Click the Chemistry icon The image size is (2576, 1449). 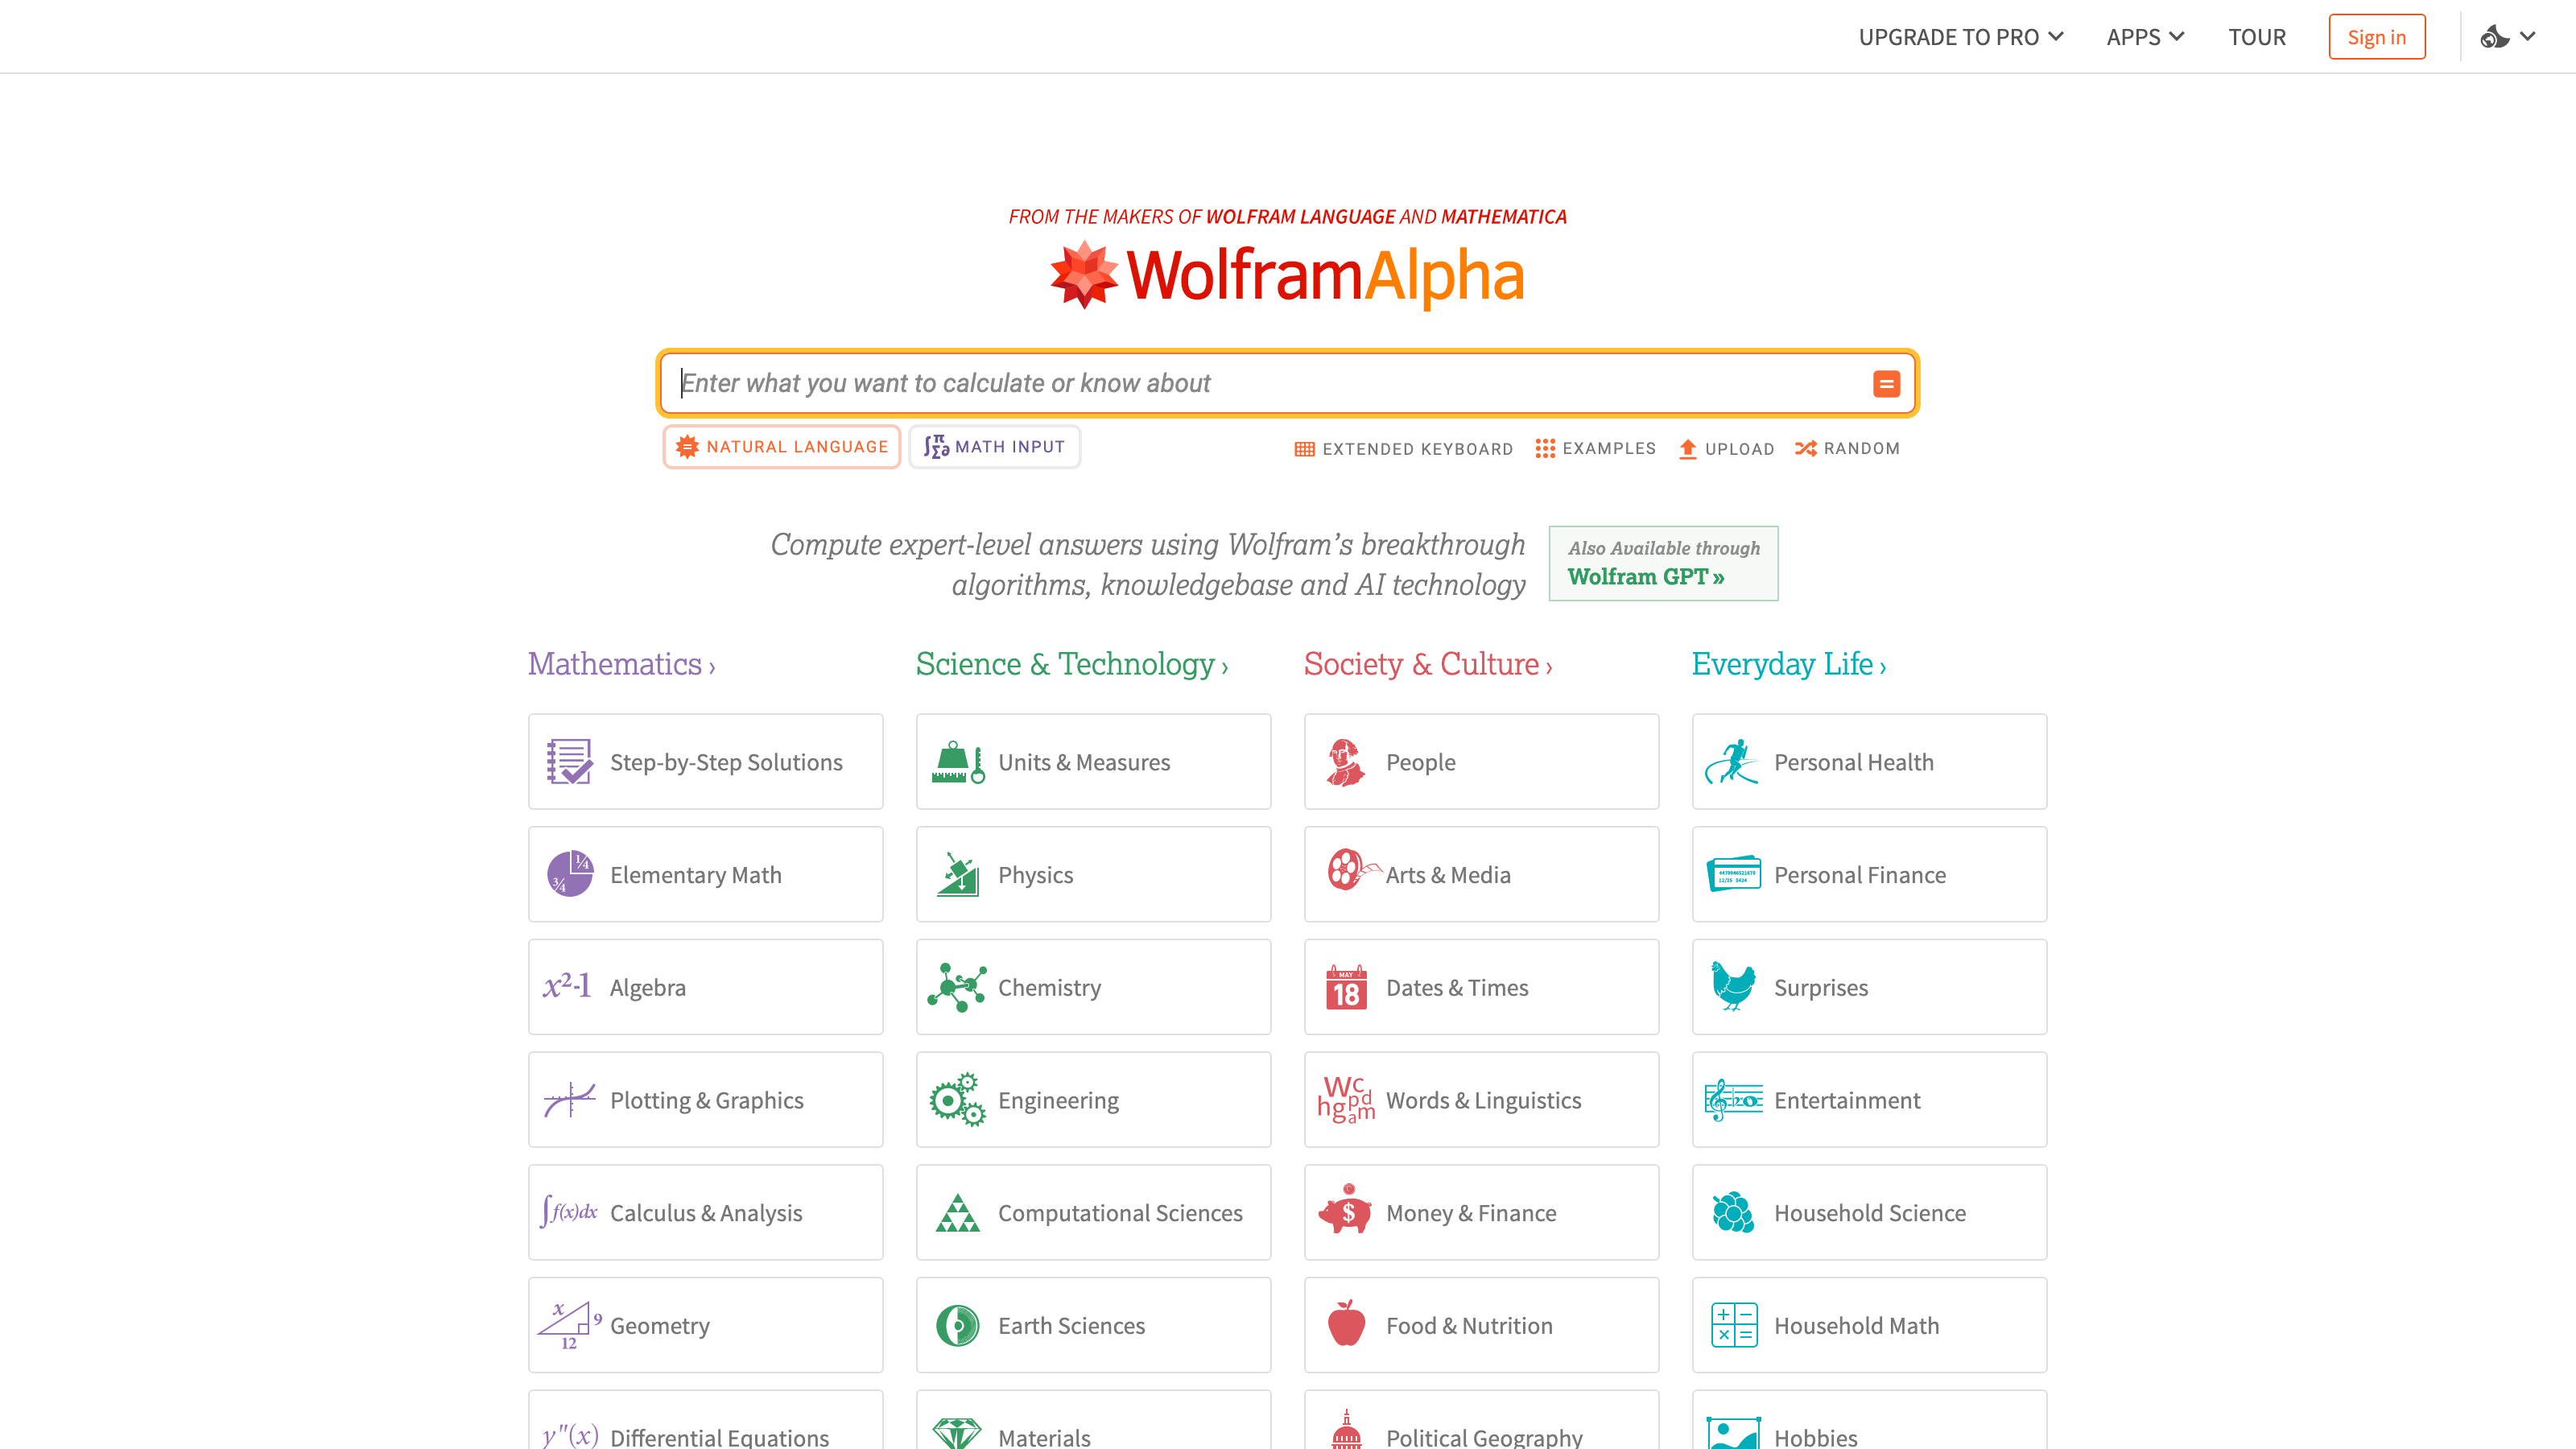[x=959, y=987]
